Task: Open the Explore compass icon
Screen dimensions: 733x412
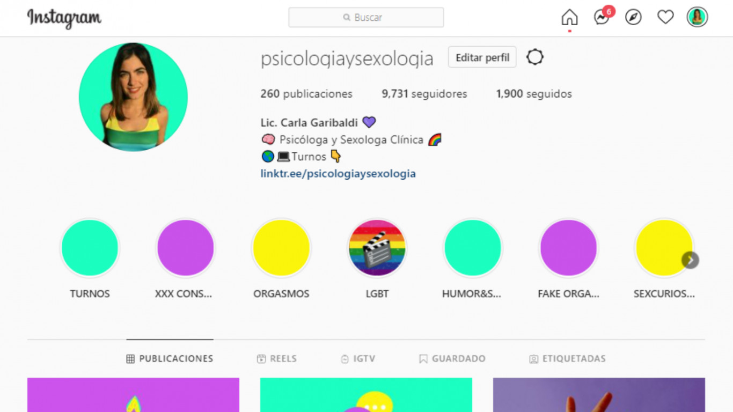Action: click(x=634, y=18)
